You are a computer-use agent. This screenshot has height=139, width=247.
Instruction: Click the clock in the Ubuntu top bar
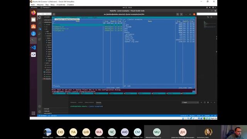[127, 7]
